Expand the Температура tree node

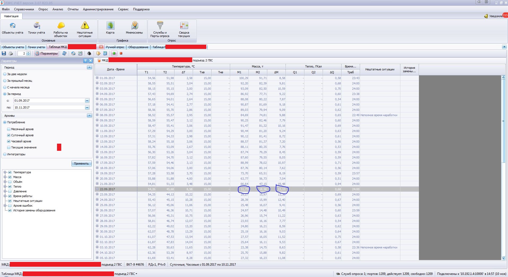click(5, 172)
